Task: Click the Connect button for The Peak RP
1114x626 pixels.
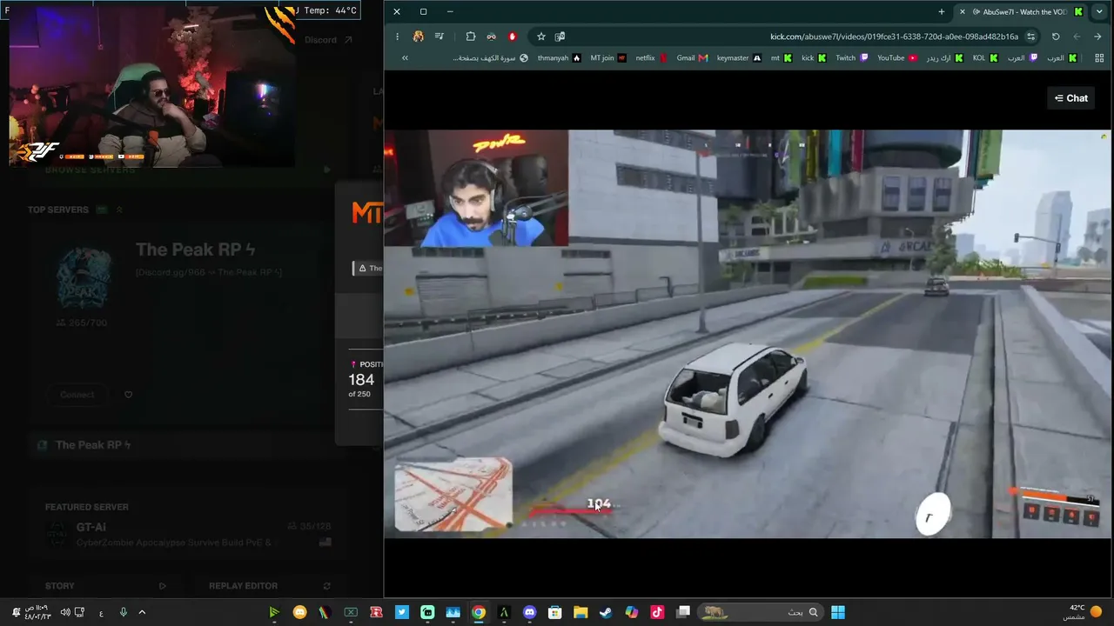Action: pos(77,395)
